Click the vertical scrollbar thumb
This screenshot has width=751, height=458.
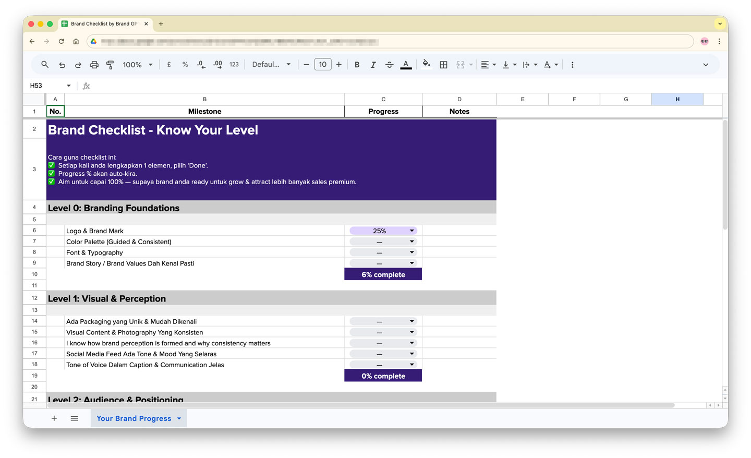[x=725, y=175]
